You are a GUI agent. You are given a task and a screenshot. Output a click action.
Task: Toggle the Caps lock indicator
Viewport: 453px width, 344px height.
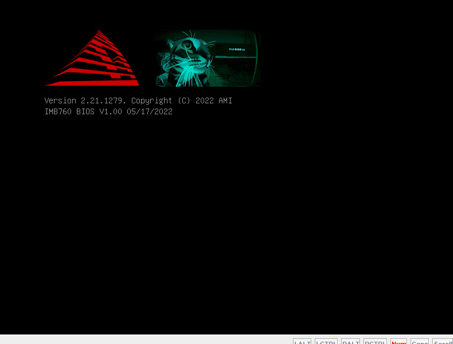[420, 341]
